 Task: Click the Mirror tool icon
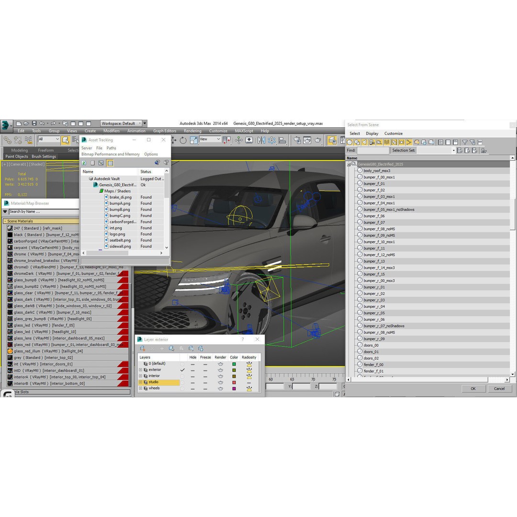pos(261,140)
